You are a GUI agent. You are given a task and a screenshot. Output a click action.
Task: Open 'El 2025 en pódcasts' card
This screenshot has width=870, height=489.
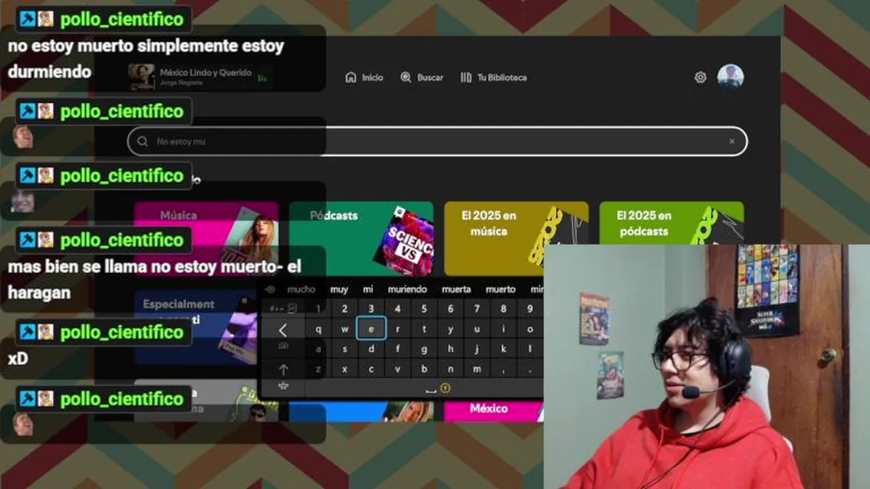click(672, 223)
